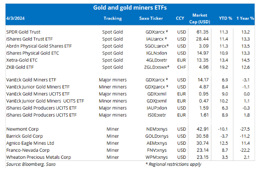Click Franco-Nevada Corp 1 Year value -22.2
Screen dimensions: 256x172
point(245,150)
